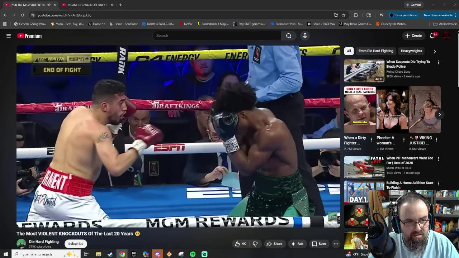
Task: Select From Die Hard Fighting chip
Action: pyautogui.click(x=376, y=51)
